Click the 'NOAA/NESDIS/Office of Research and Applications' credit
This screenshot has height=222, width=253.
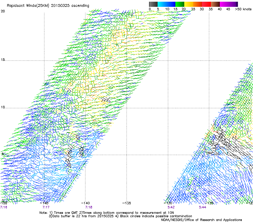click(x=201, y=220)
